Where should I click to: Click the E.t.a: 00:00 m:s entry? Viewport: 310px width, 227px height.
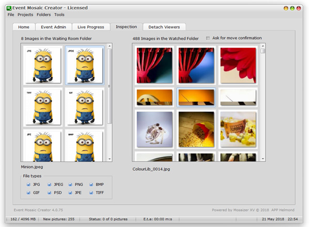pos(158,219)
